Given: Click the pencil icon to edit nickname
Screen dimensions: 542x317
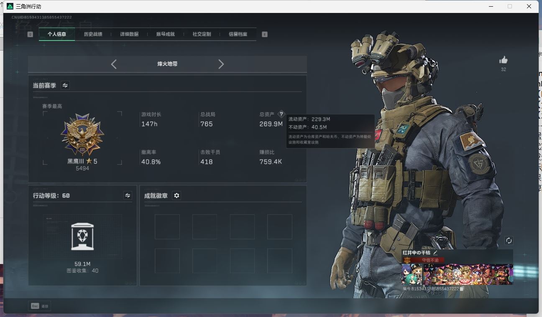Looking at the screenshot, I should 435,253.
